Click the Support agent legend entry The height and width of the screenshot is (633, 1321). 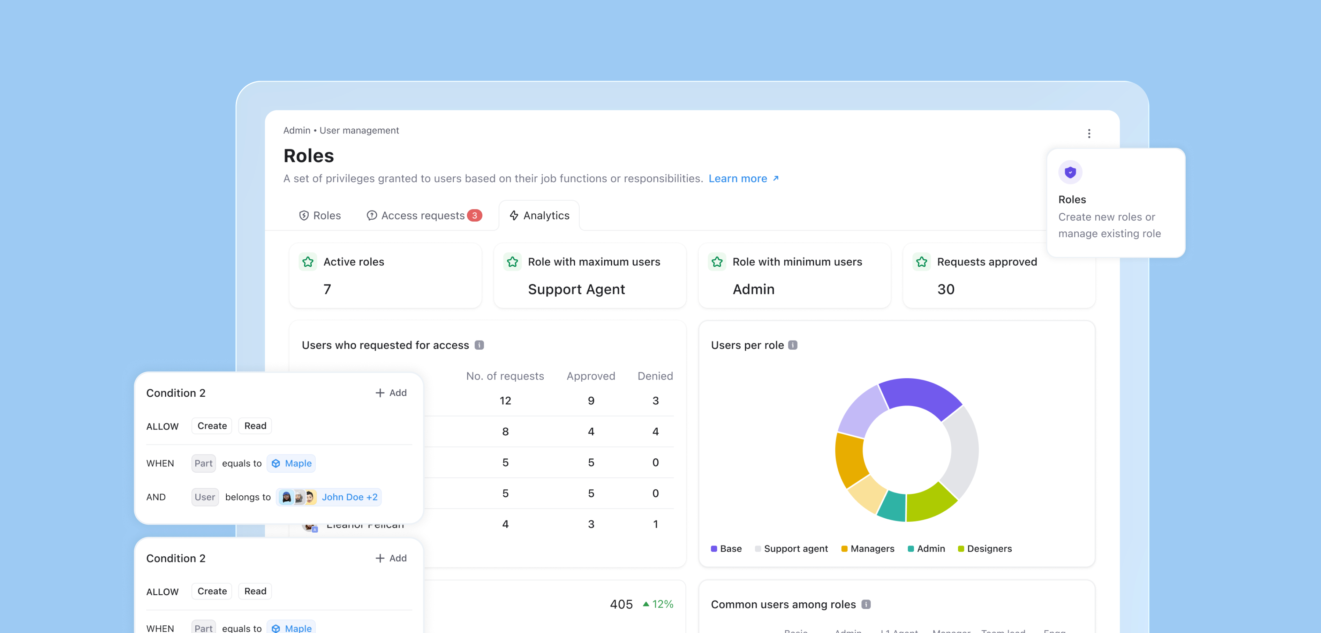tap(791, 549)
